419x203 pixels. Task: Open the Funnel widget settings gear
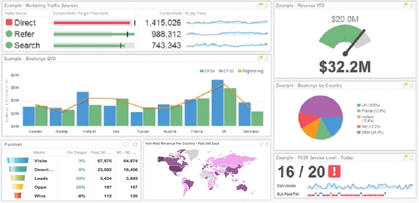(x=134, y=144)
